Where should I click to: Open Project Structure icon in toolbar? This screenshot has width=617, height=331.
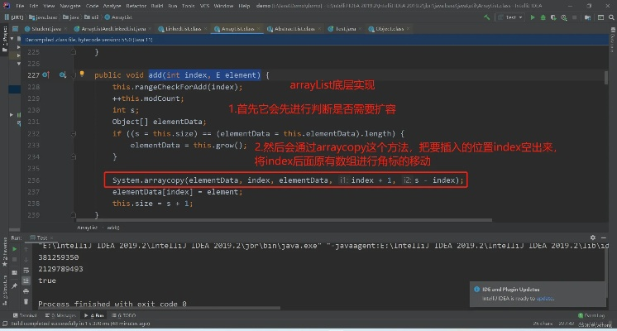click(587, 17)
